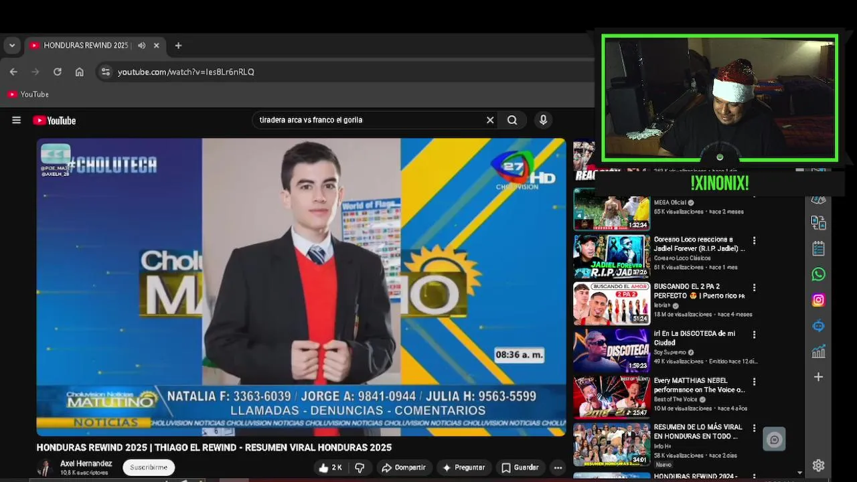Open BUSCANDO EL 2 PA 2 thumbnail
Image resolution: width=857 pixels, height=482 pixels.
click(x=611, y=303)
